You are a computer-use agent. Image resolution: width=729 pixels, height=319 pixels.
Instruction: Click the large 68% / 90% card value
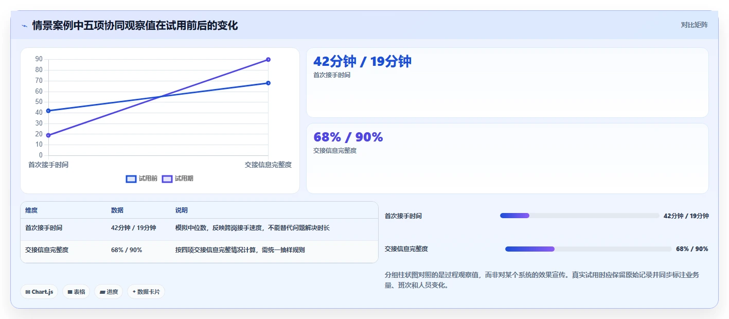[348, 137]
